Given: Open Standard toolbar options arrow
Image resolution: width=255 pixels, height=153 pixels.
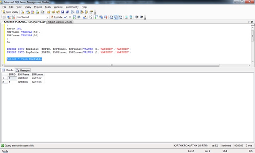Looking at the screenshot, I should pos(95,12).
